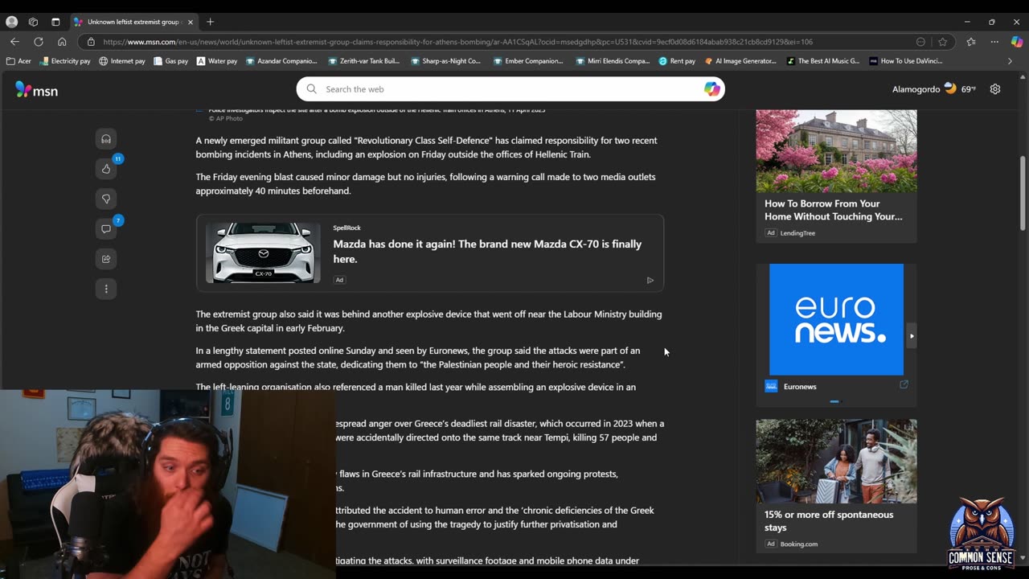The height and width of the screenshot is (579, 1029).
Task: Open the Euronews logo card image
Action: 836,319
